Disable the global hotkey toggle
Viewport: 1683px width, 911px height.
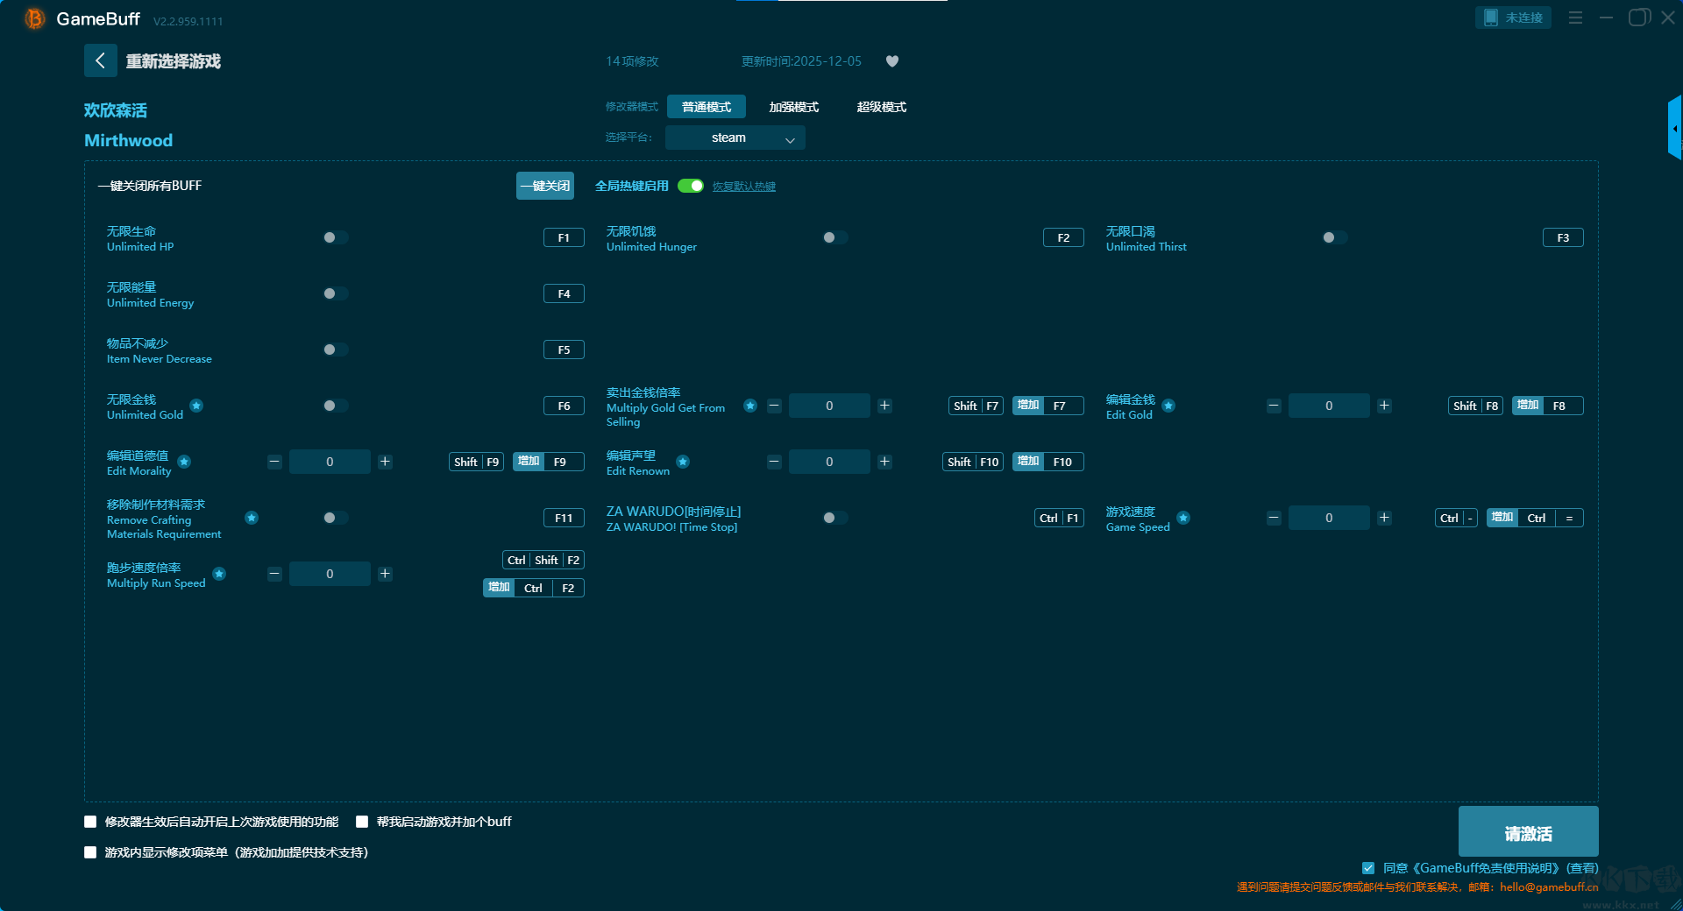(691, 186)
